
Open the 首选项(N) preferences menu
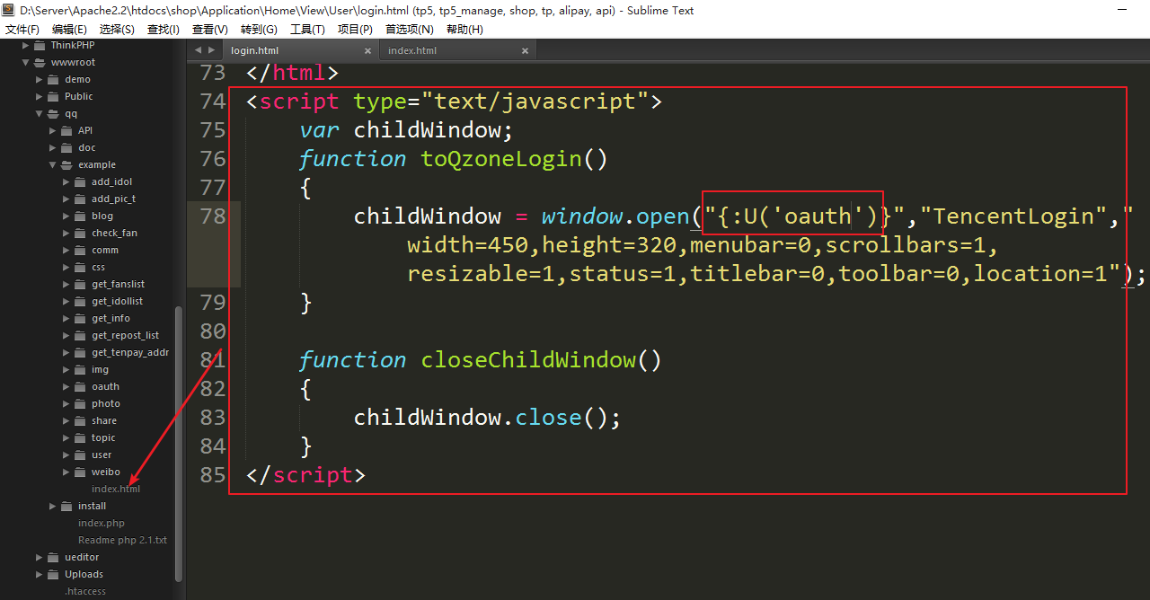(x=409, y=30)
